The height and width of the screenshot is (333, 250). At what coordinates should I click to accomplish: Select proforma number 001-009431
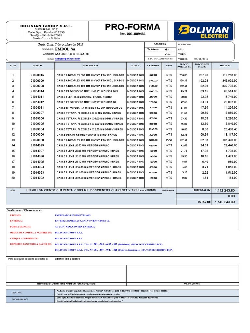pyautogui.click(x=136, y=34)
